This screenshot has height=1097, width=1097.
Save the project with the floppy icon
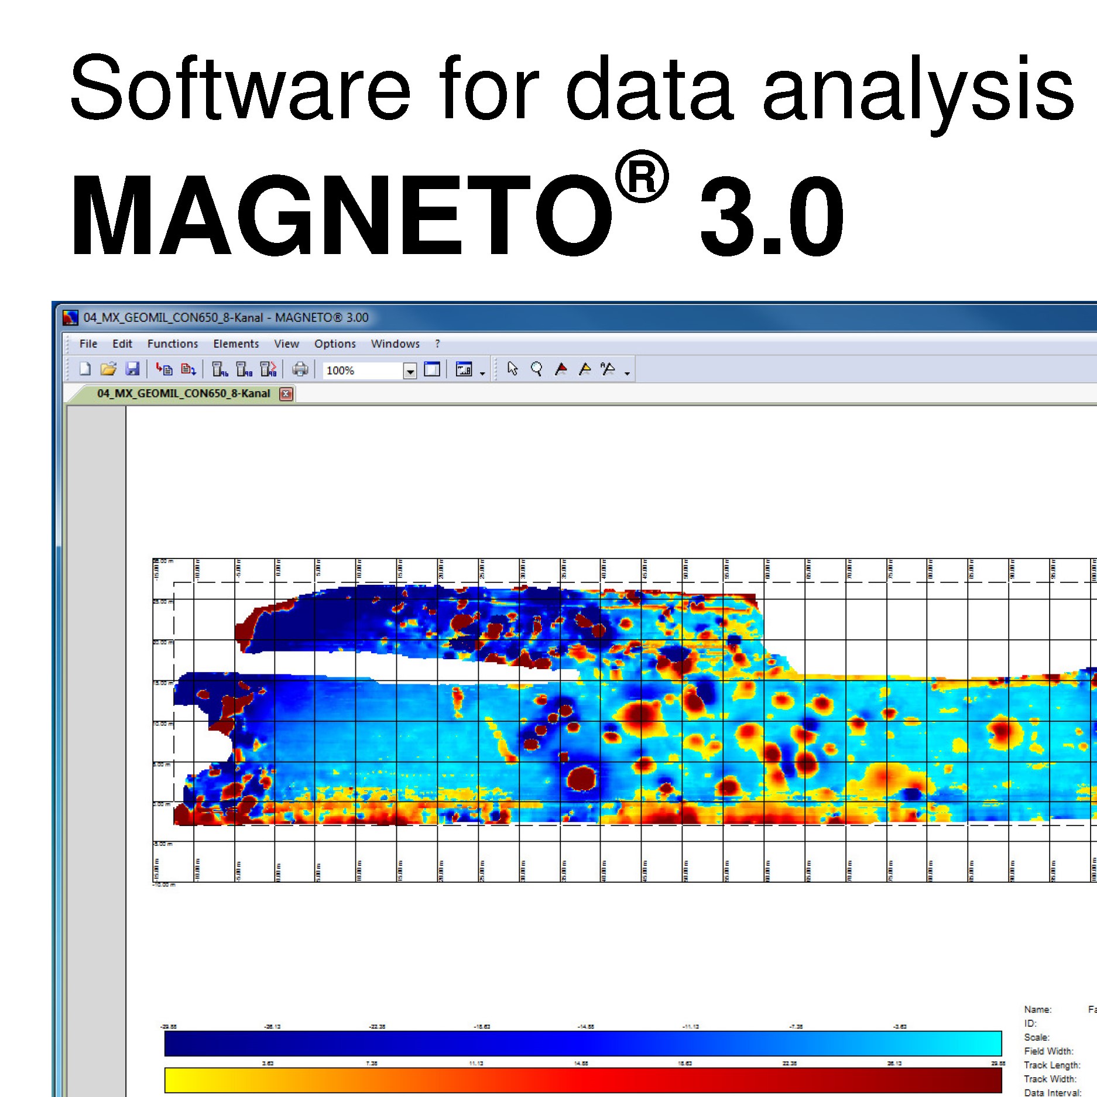pyautogui.click(x=132, y=369)
